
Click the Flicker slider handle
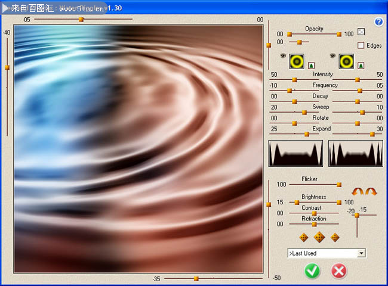[339, 185]
